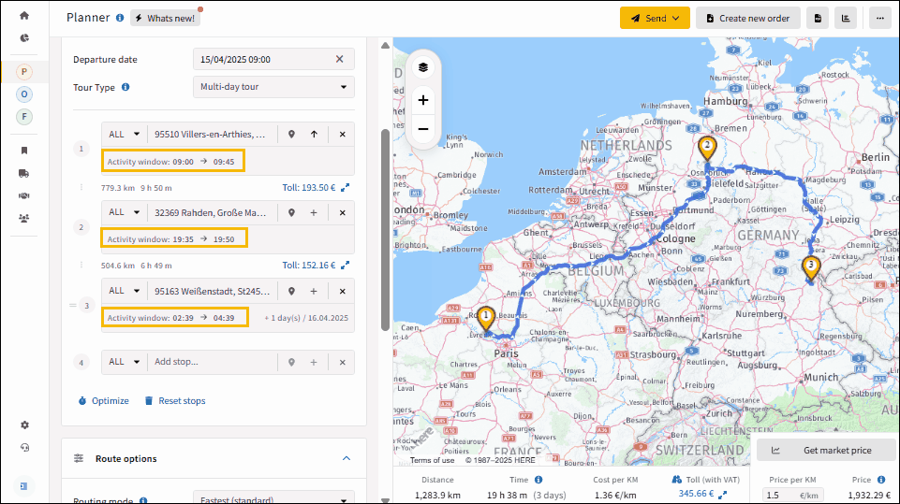The height and width of the screenshot is (504, 900).
Task: Expand toll details next to 193.50 €
Action: click(345, 188)
